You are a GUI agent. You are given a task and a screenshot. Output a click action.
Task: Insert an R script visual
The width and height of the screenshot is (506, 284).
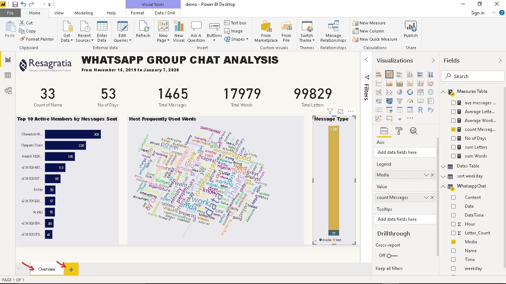click(x=420, y=109)
